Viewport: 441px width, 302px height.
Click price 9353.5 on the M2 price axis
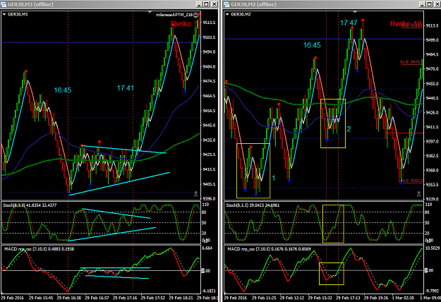point(433,184)
